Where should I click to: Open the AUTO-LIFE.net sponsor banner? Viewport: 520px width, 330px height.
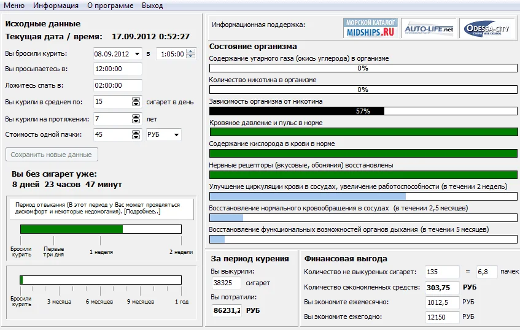429,28
